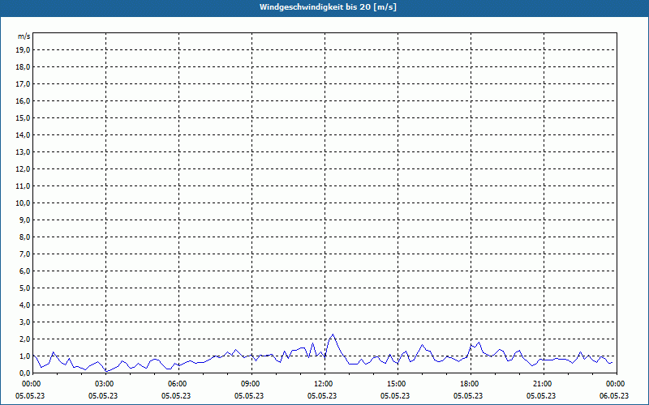Click the 09:00 time axis label
The height and width of the screenshot is (405, 649).
[251, 384]
